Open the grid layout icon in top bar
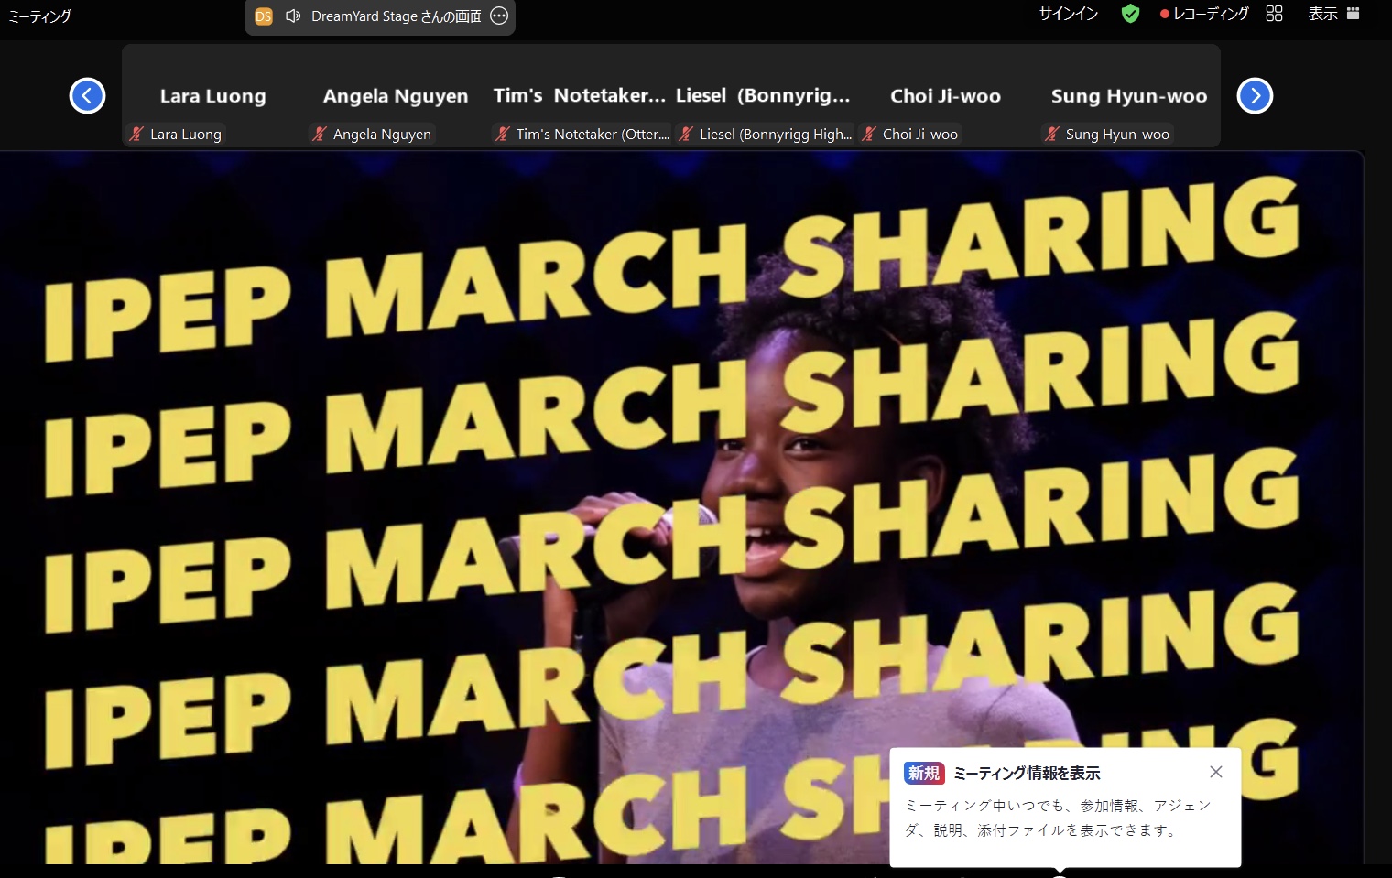Screen dimensions: 1392x878 (x=1274, y=14)
